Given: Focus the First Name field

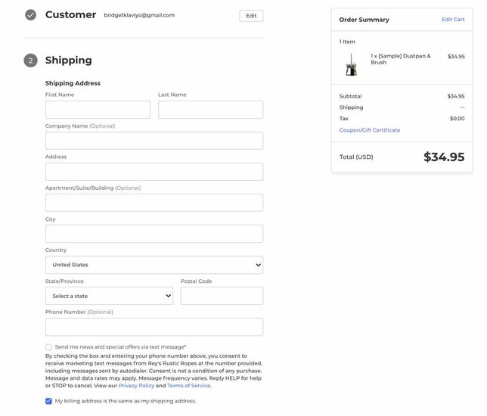Looking at the screenshot, I should coord(98,110).
